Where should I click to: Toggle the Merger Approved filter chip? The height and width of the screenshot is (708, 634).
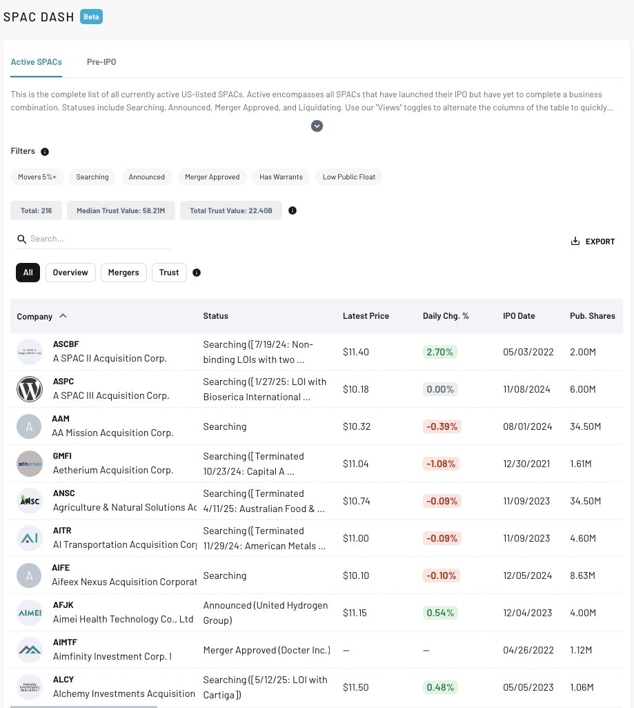point(212,177)
